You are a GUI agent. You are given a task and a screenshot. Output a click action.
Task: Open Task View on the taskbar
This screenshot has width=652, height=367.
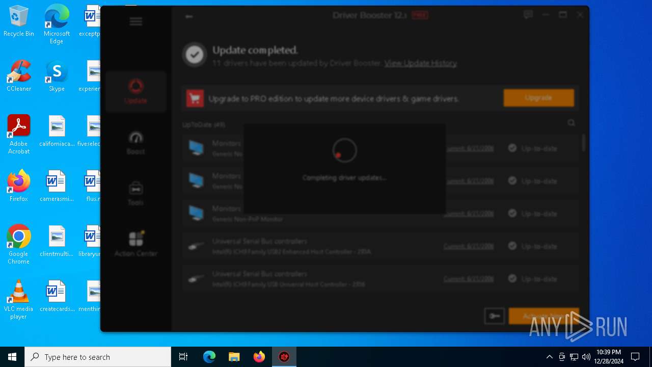point(183,357)
